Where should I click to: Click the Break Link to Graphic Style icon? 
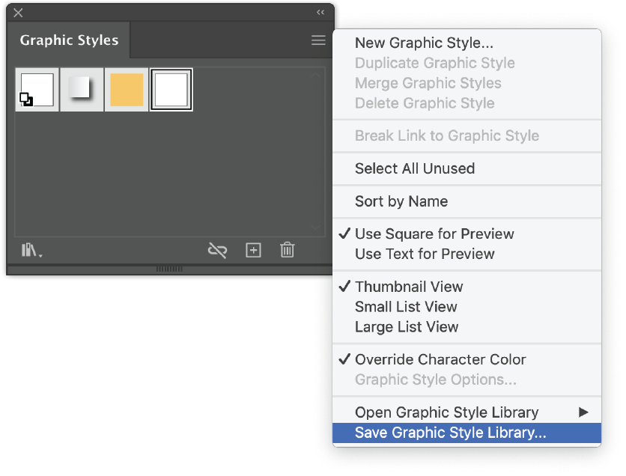218,251
